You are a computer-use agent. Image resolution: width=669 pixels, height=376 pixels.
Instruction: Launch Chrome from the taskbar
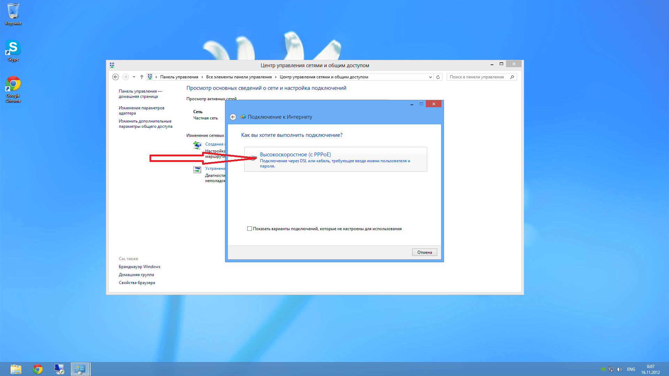pos(38,369)
